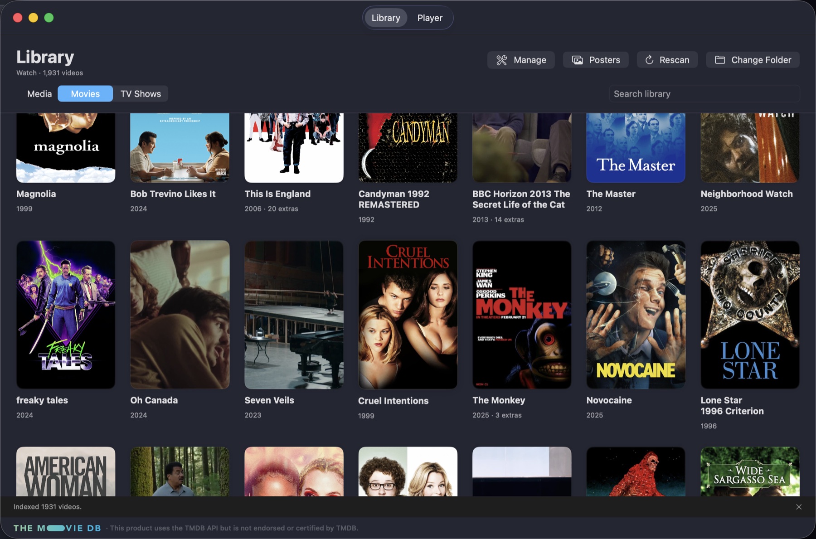Select the Library view tab
816x539 pixels.
pos(386,18)
